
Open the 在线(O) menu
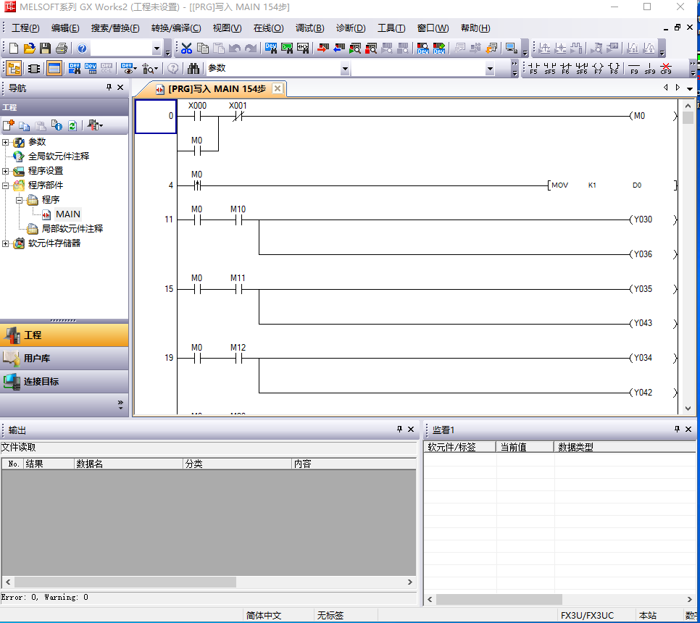pyautogui.click(x=268, y=28)
